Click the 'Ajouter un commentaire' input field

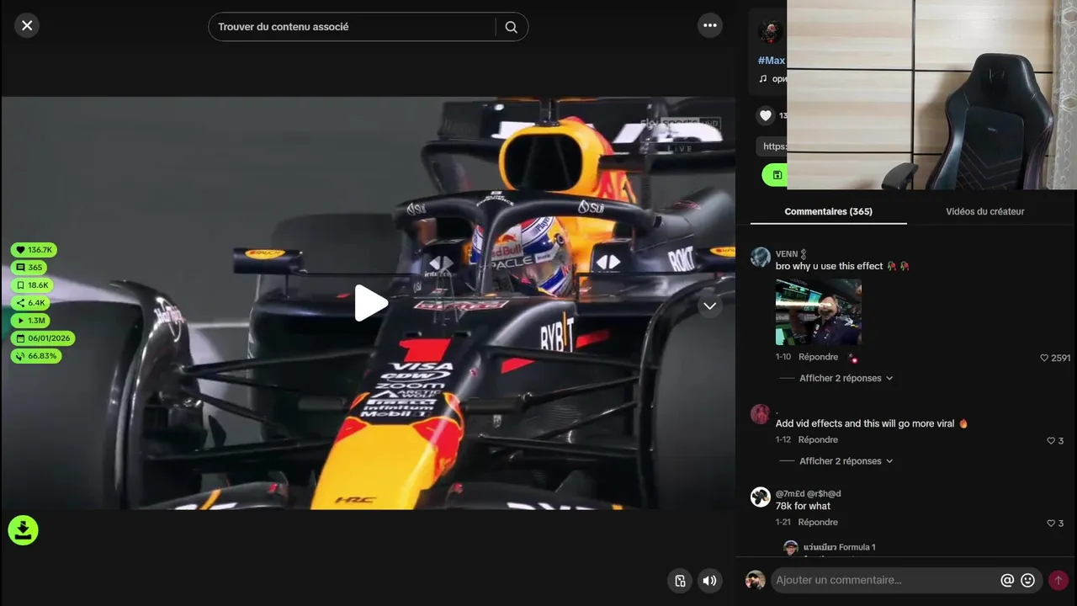[883, 580]
